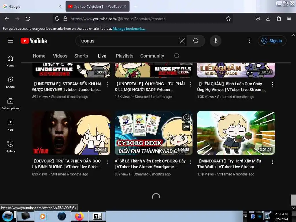Click the page vertical scrollbar thumb
The width and height of the screenshot is (296, 222).
[293, 200]
